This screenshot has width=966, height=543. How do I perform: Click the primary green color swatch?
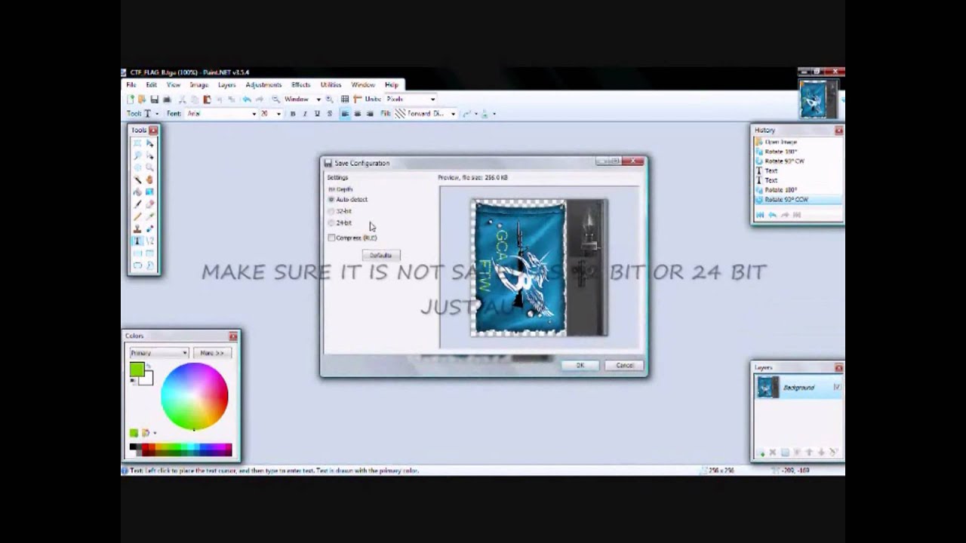[x=137, y=369]
